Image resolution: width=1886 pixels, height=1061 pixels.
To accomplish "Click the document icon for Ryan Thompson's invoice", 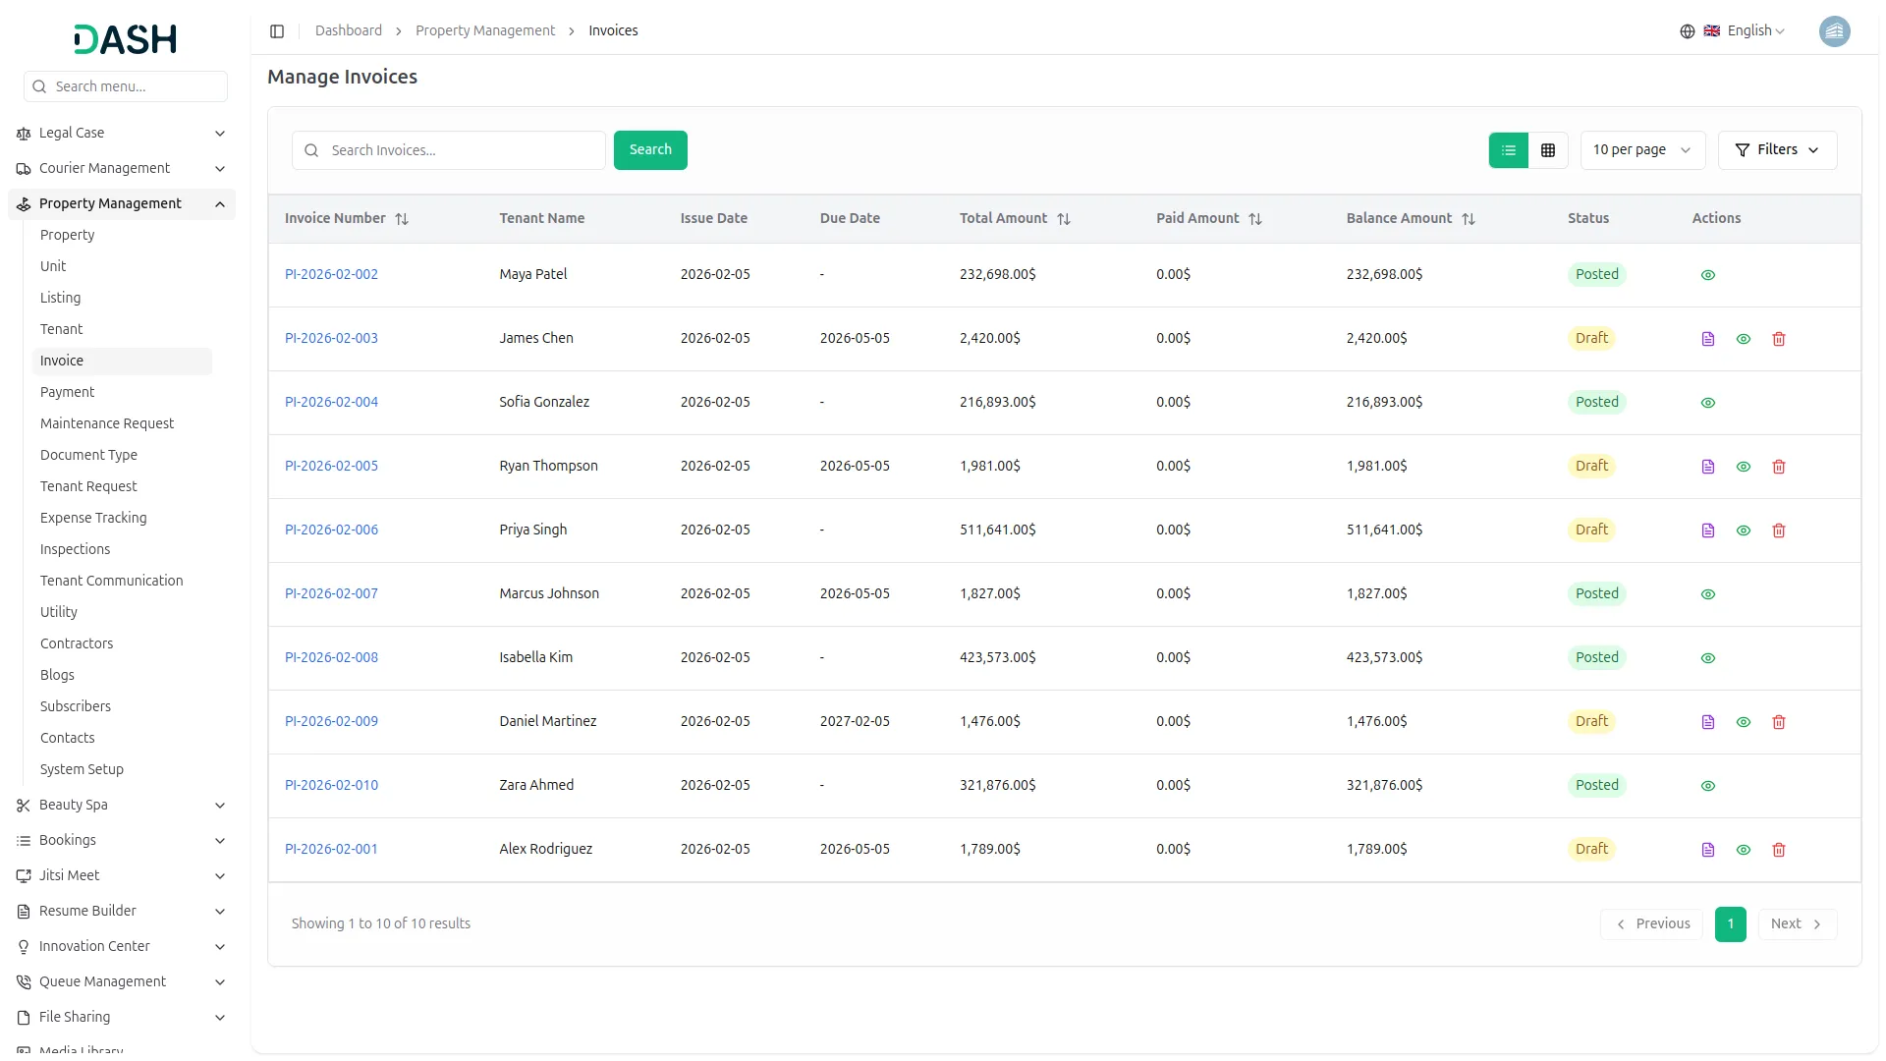I will pos(1707,467).
